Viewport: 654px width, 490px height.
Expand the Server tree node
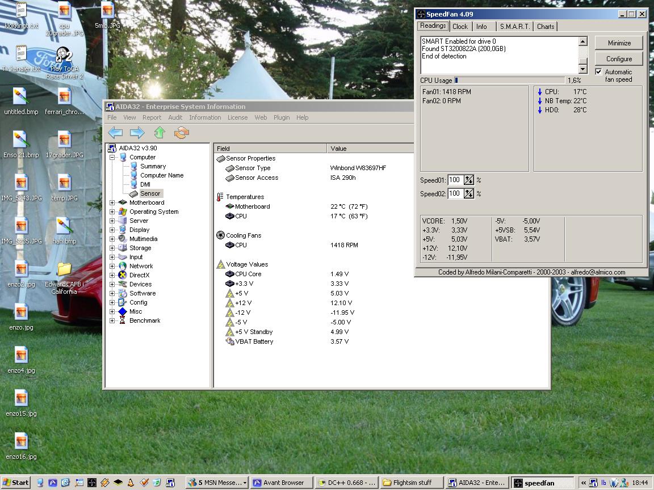(x=112, y=221)
